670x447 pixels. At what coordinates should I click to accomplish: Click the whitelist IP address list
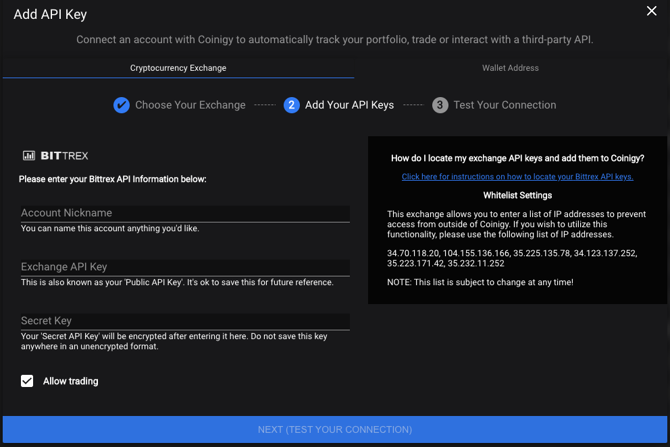(513, 258)
